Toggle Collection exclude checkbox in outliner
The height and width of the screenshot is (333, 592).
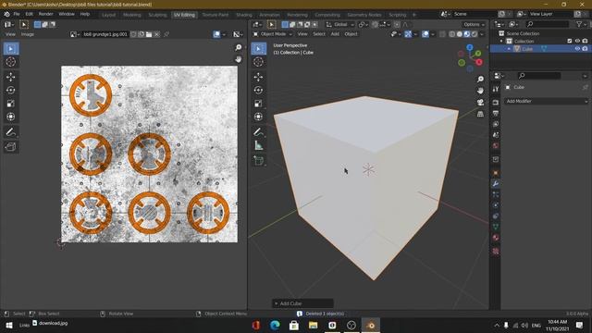(x=570, y=41)
